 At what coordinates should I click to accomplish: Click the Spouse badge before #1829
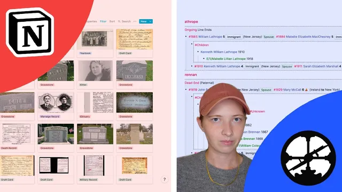pos(266,90)
